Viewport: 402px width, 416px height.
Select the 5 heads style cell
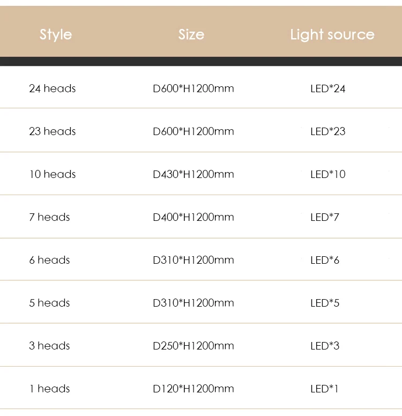point(49,303)
